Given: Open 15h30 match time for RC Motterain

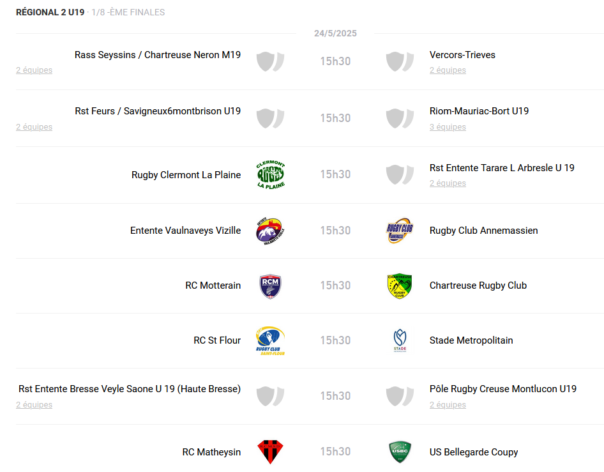Looking at the screenshot, I should coord(335,285).
